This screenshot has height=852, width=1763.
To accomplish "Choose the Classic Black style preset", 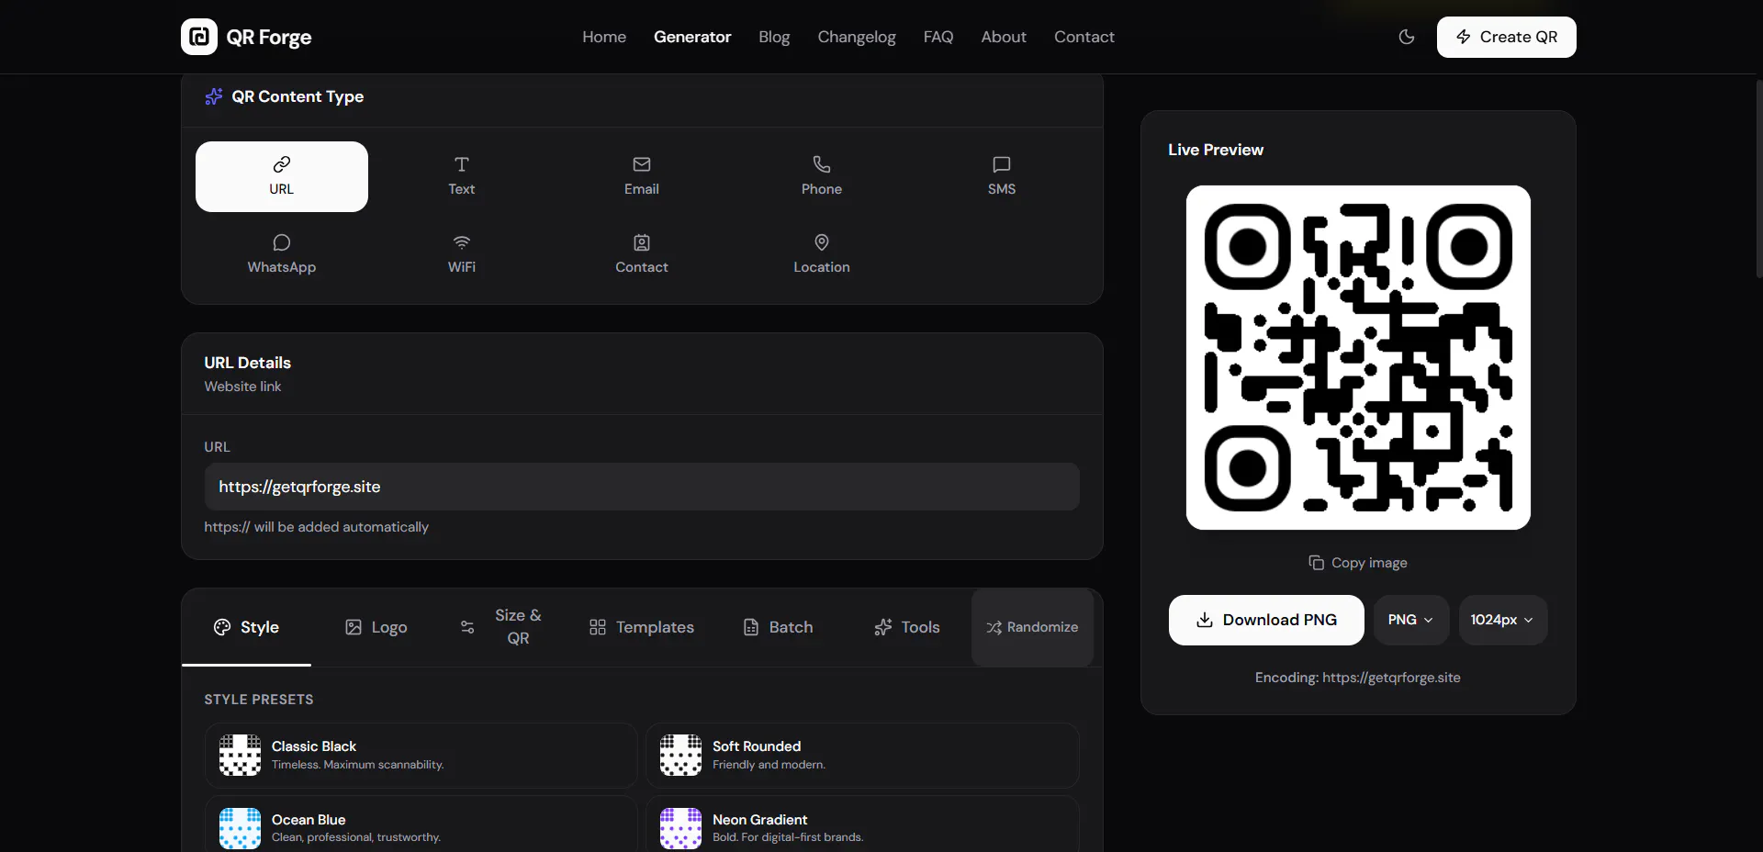I will [421, 755].
